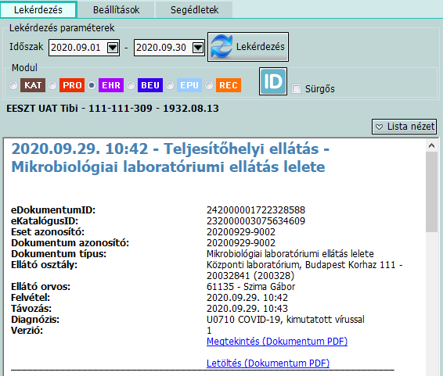Select the KAT radio button
The width and height of the screenshot is (443, 376).
pyautogui.click(x=13, y=85)
